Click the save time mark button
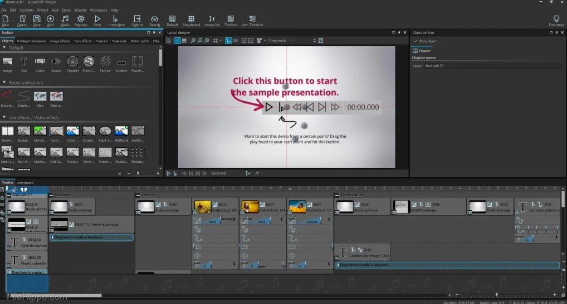Image resolution: width=567 pixels, height=304 pixels. 320,41
